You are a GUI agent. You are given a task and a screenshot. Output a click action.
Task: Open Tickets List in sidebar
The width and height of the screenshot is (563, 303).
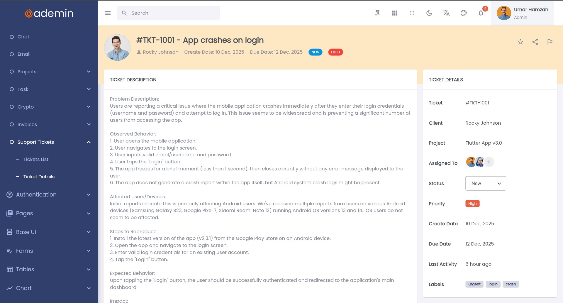36,159
